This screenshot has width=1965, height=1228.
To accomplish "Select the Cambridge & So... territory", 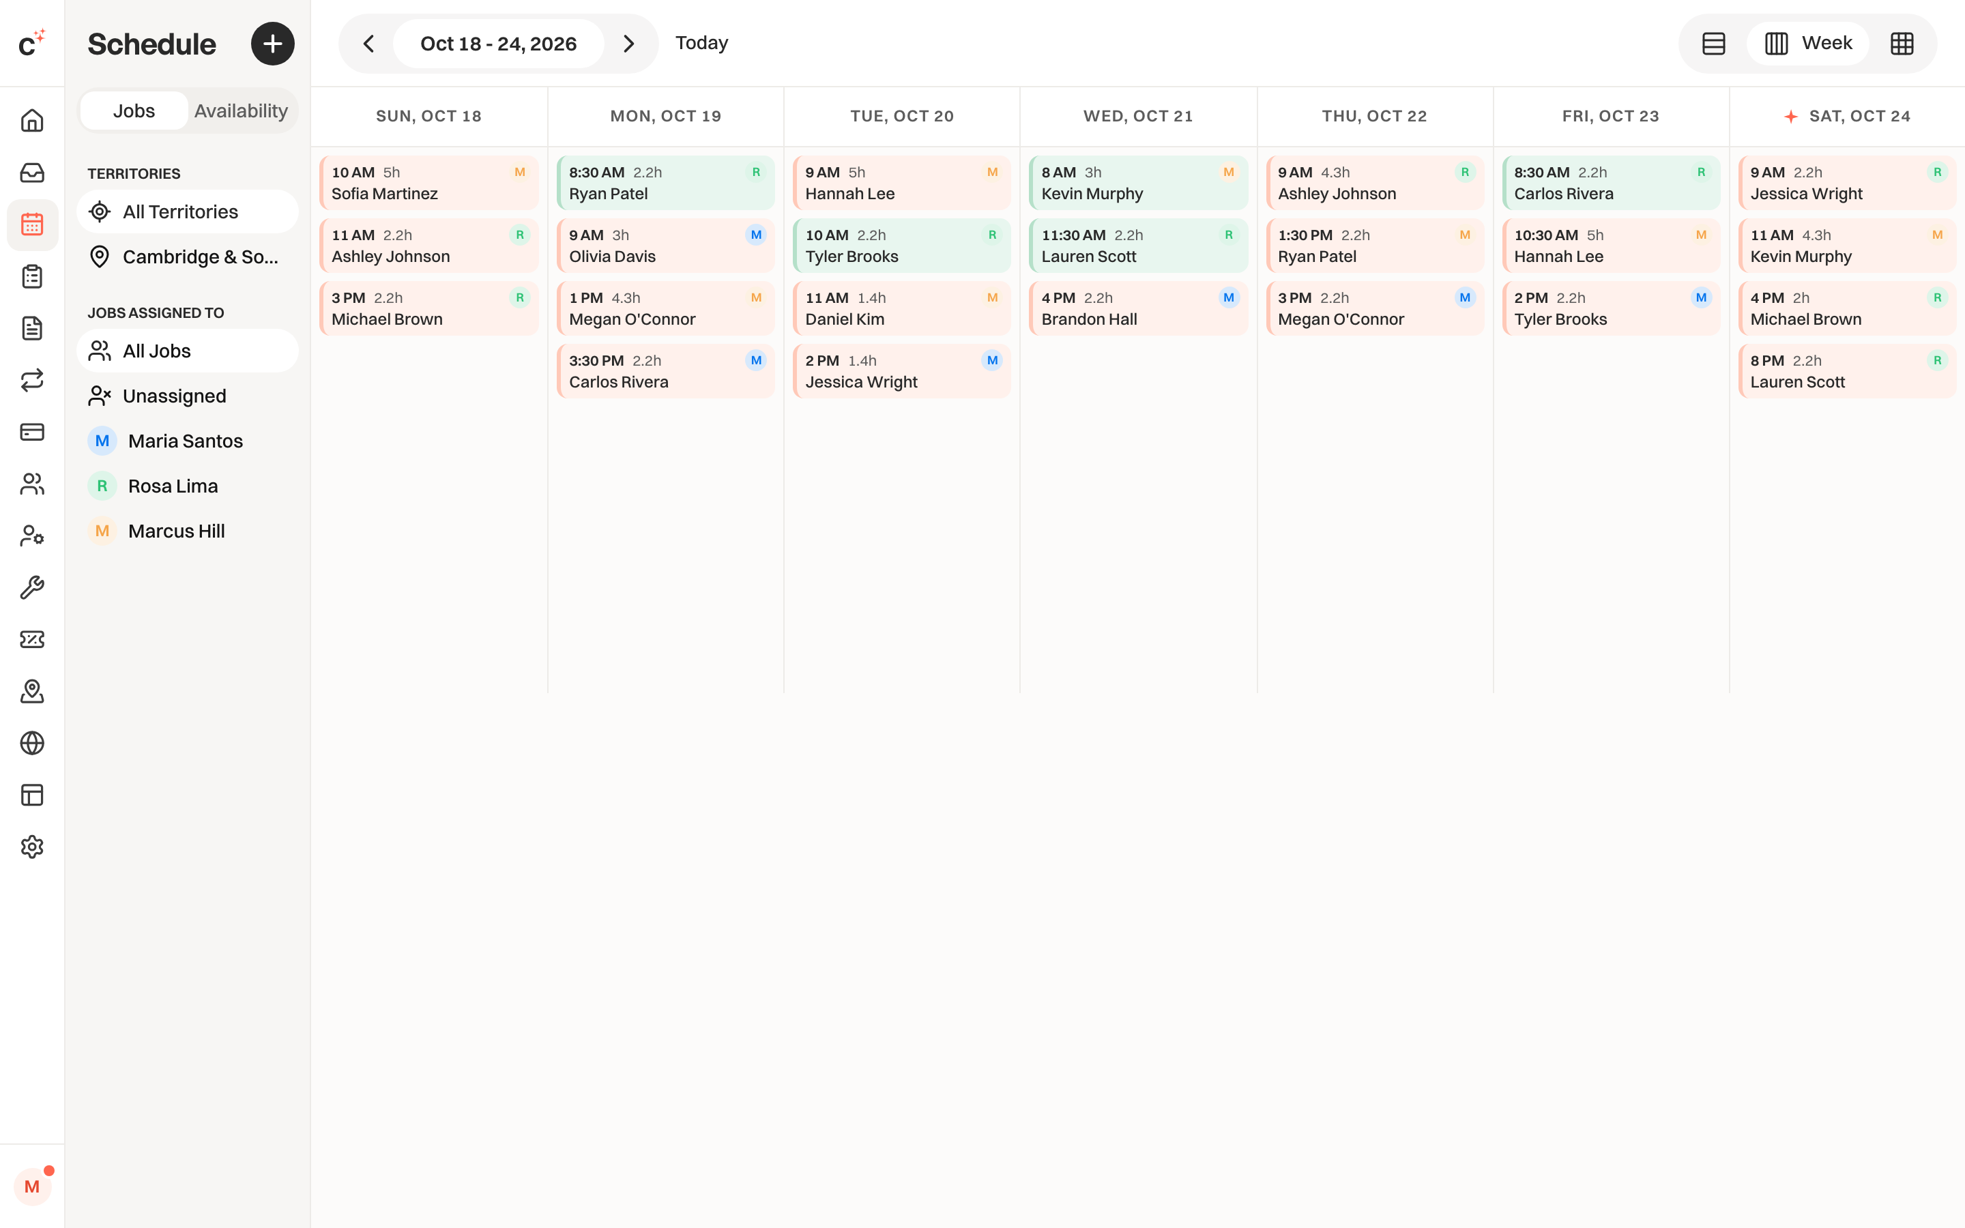I will click(188, 257).
